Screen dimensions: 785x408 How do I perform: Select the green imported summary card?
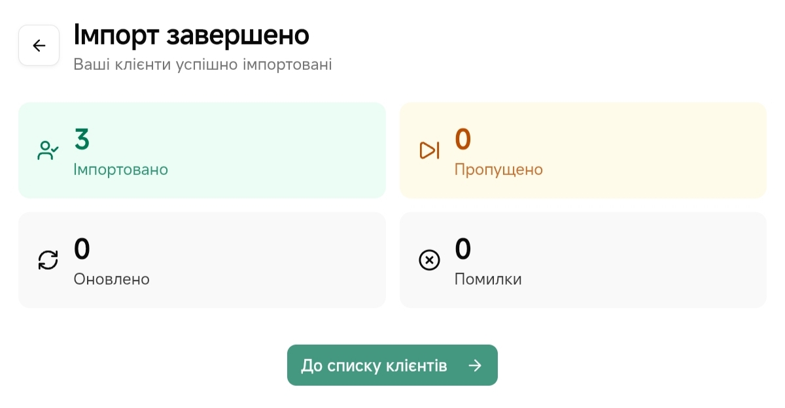tap(262, 150)
